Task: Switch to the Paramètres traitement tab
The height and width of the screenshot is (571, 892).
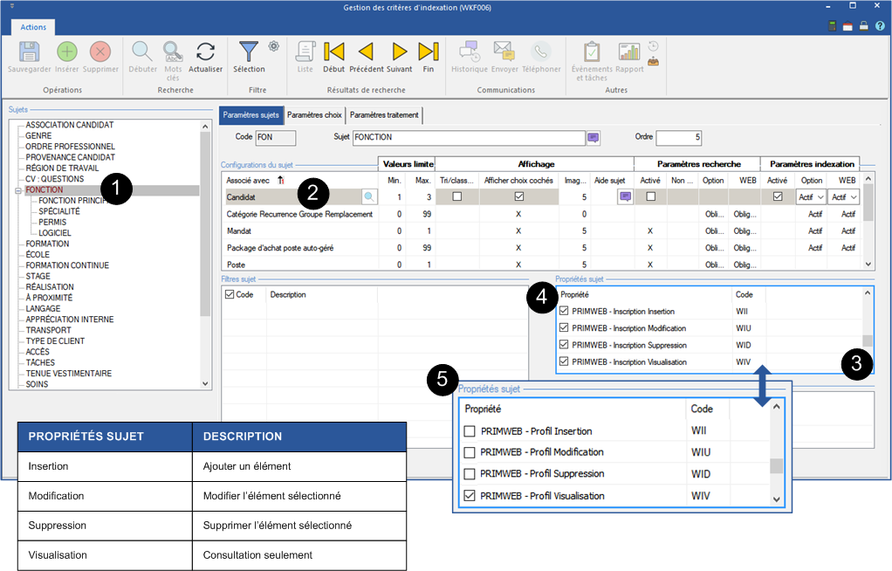Action: (x=384, y=115)
